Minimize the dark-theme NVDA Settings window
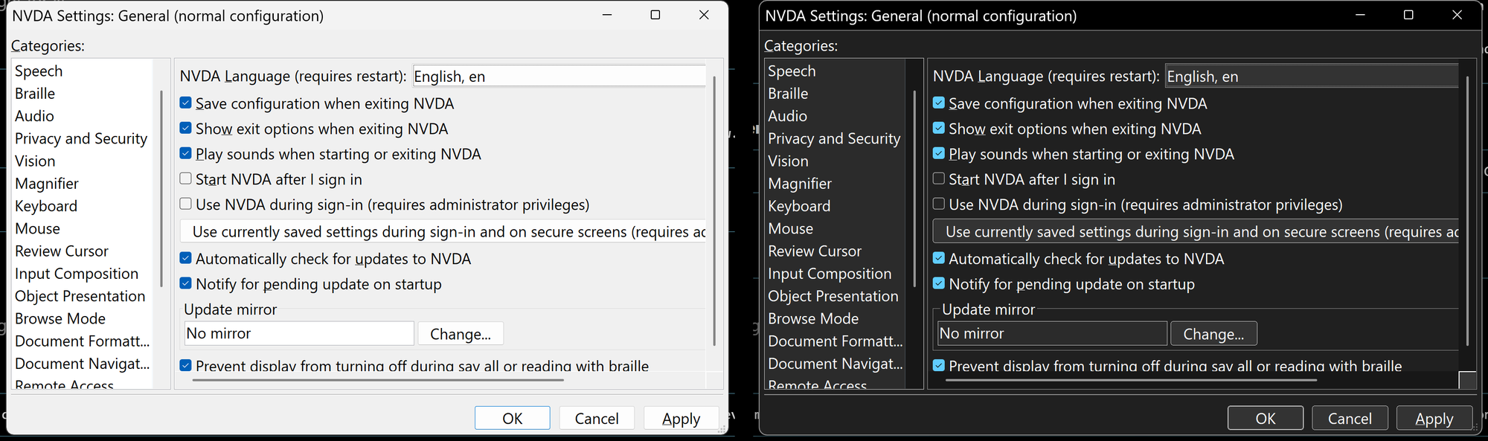This screenshot has height=441, width=1488. [1360, 15]
